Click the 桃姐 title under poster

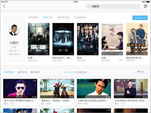coord(104,58)
